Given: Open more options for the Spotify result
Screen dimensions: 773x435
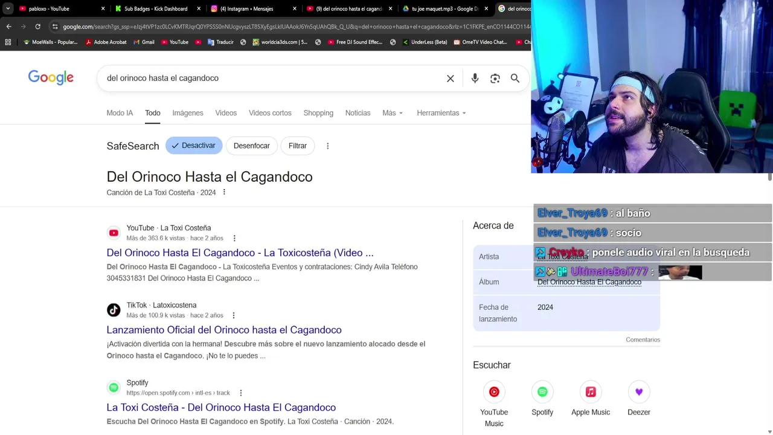Looking at the screenshot, I should click(x=240, y=393).
